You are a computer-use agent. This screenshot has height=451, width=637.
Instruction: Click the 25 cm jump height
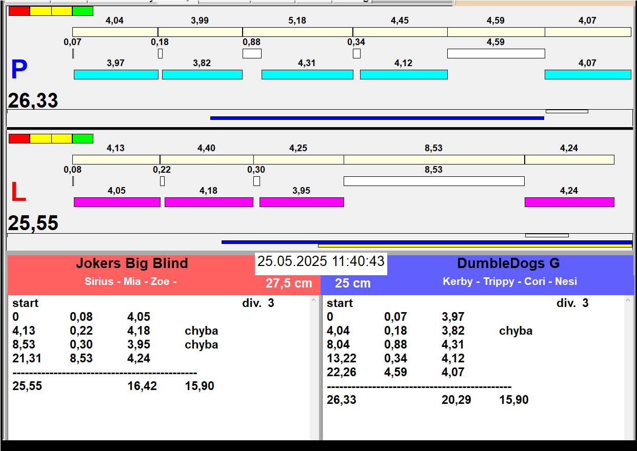[x=353, y=283]
